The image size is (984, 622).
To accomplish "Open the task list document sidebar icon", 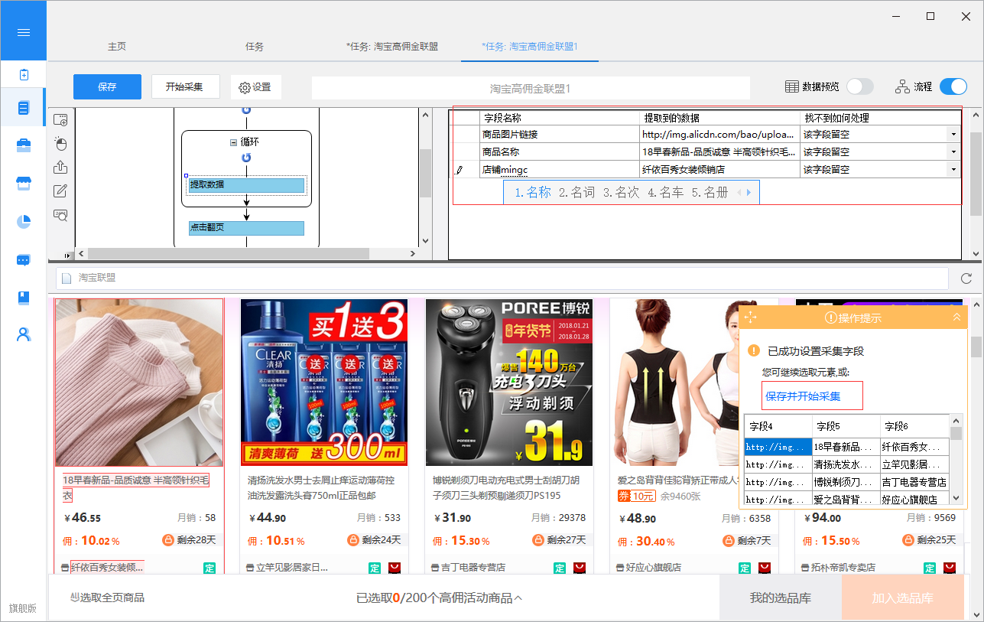I will click(24, 109).
